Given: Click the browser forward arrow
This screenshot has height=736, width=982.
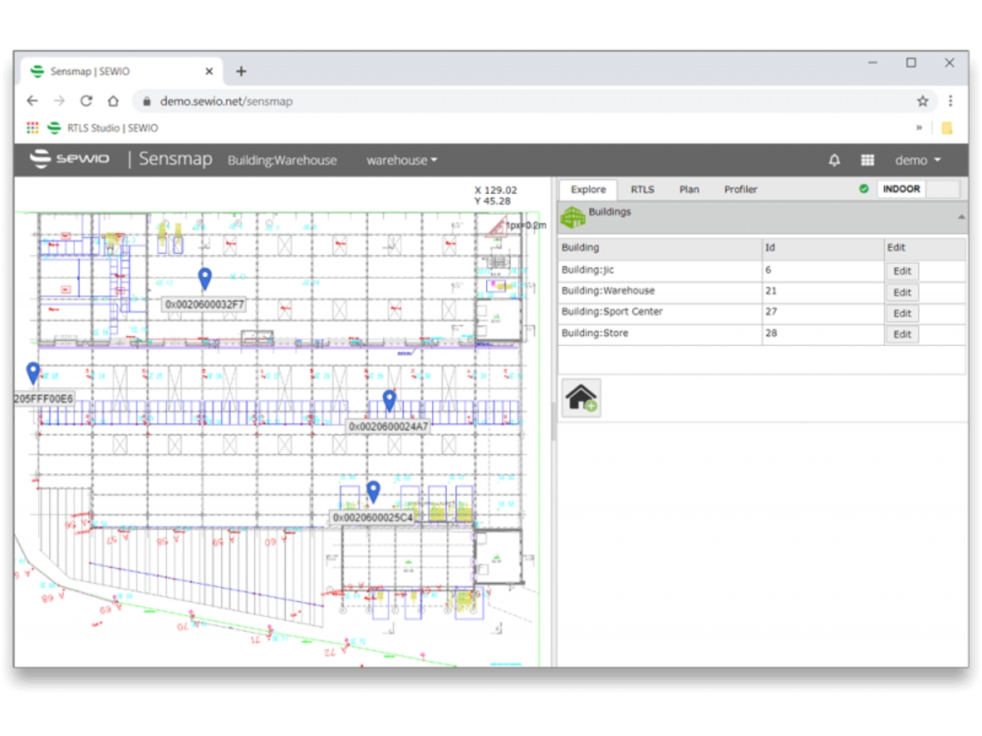Looking at the screenshot, I should coord(59,101).
